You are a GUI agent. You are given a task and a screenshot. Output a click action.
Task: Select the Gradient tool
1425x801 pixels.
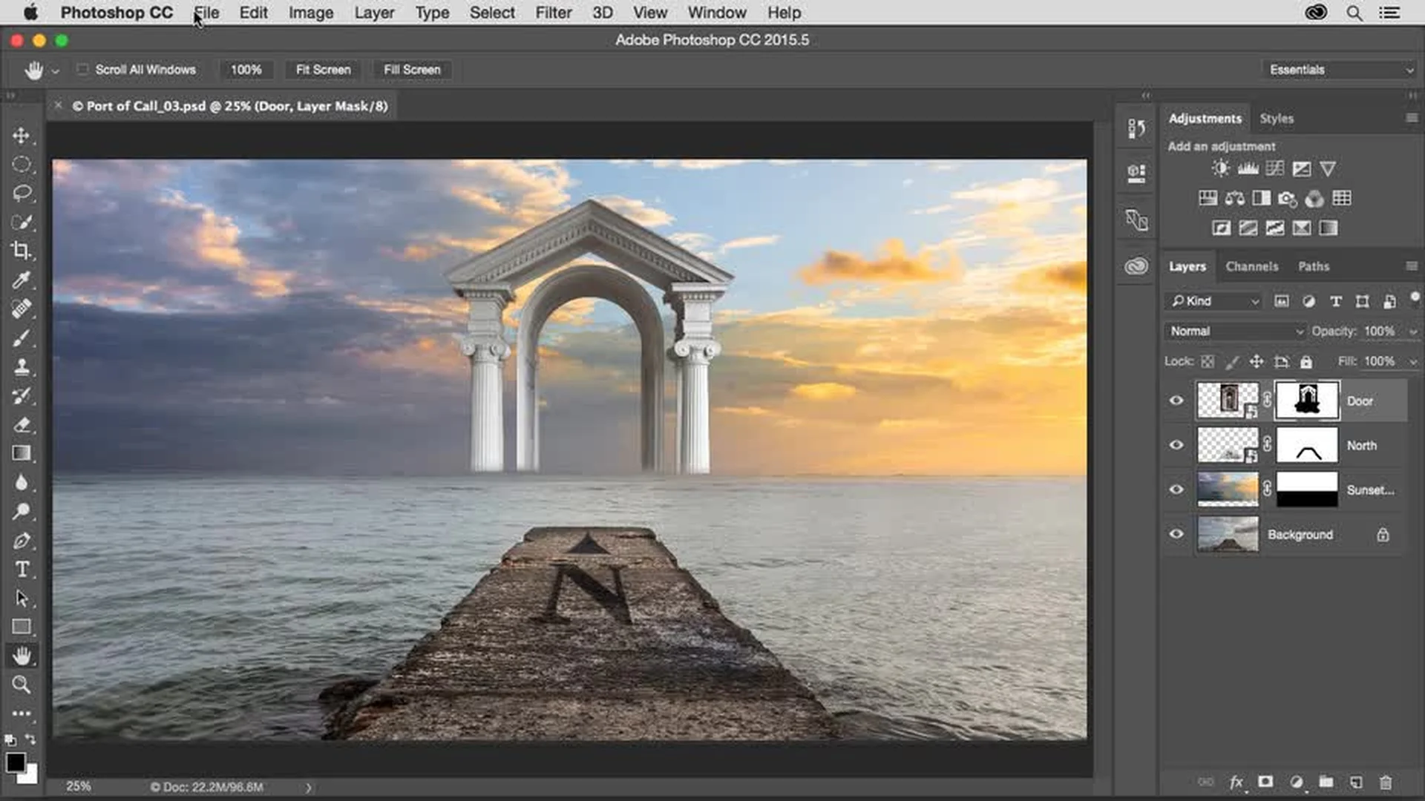pos(21,453)
